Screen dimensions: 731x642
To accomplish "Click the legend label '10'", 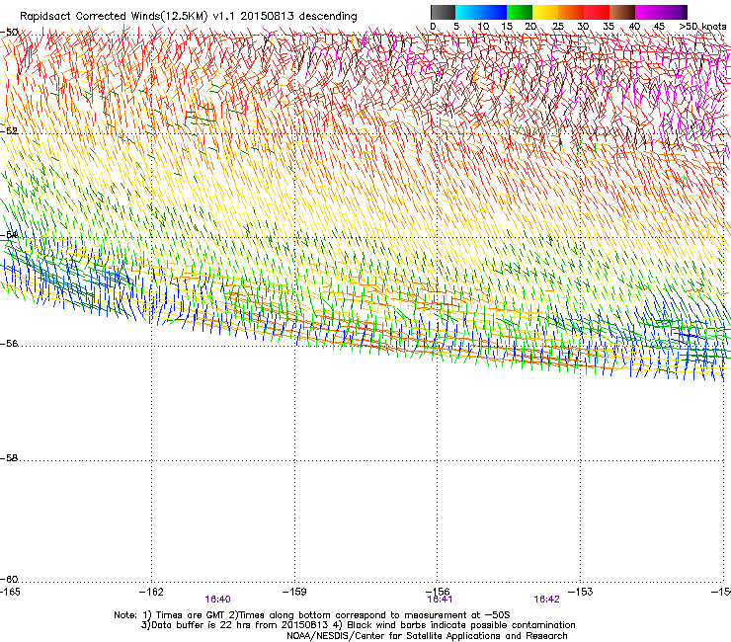I will [x=483, y=26].
